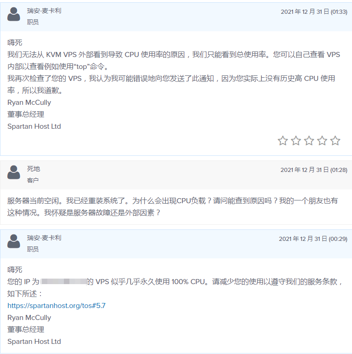Rate the reply five stars

tap(335, 141)
